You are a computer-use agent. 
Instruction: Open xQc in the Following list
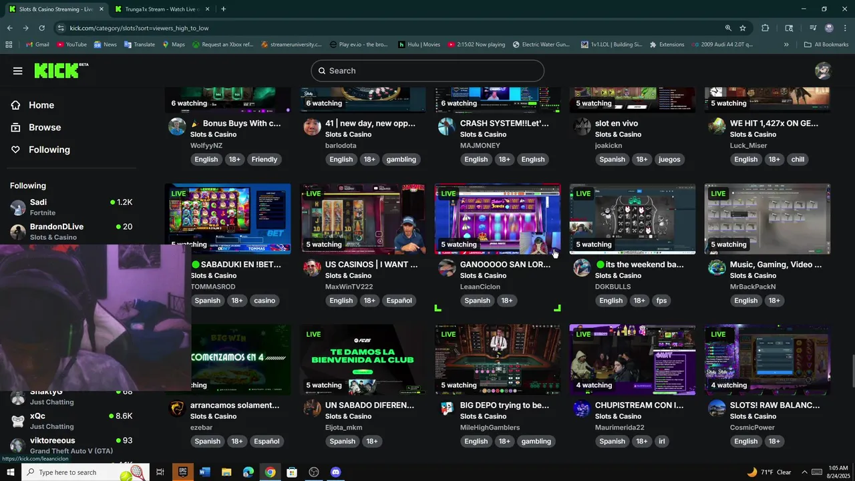[71, 421]
